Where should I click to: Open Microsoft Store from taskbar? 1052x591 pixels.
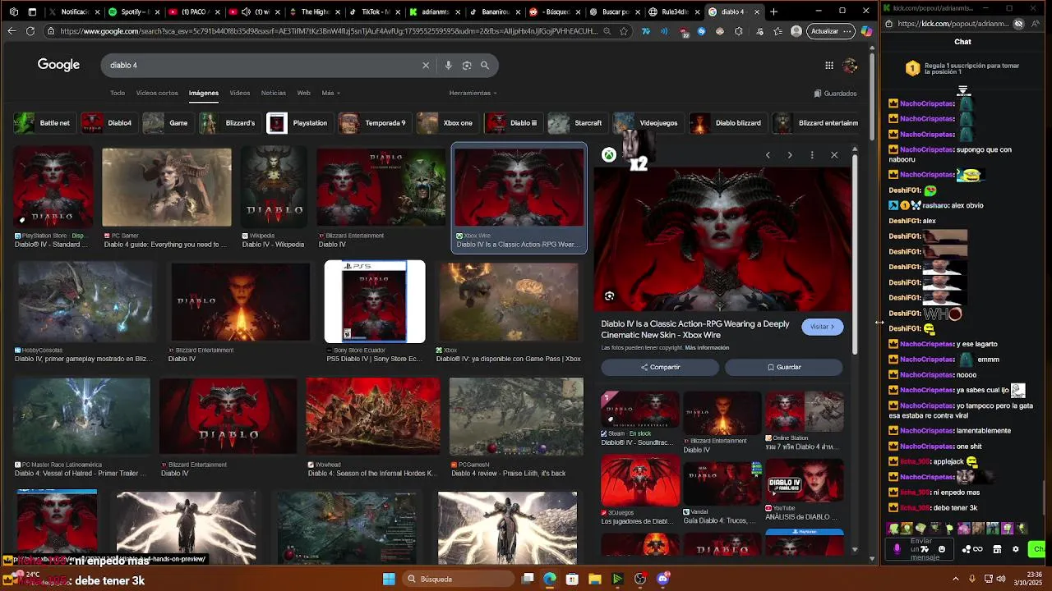tap(572, 579)
